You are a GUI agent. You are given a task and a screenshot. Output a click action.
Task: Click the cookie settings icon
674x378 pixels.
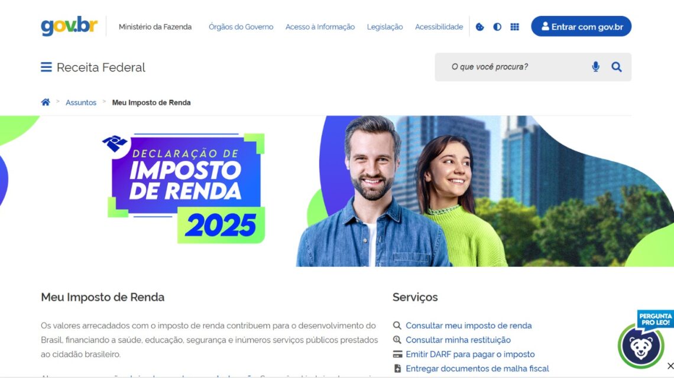point(479,27)
